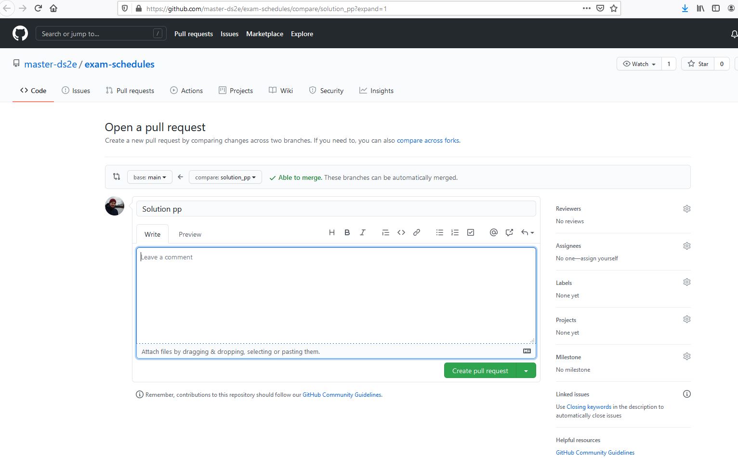Open the Actions repository tab
This screenshot has height=458, width=738.
(x=186, y=91)
